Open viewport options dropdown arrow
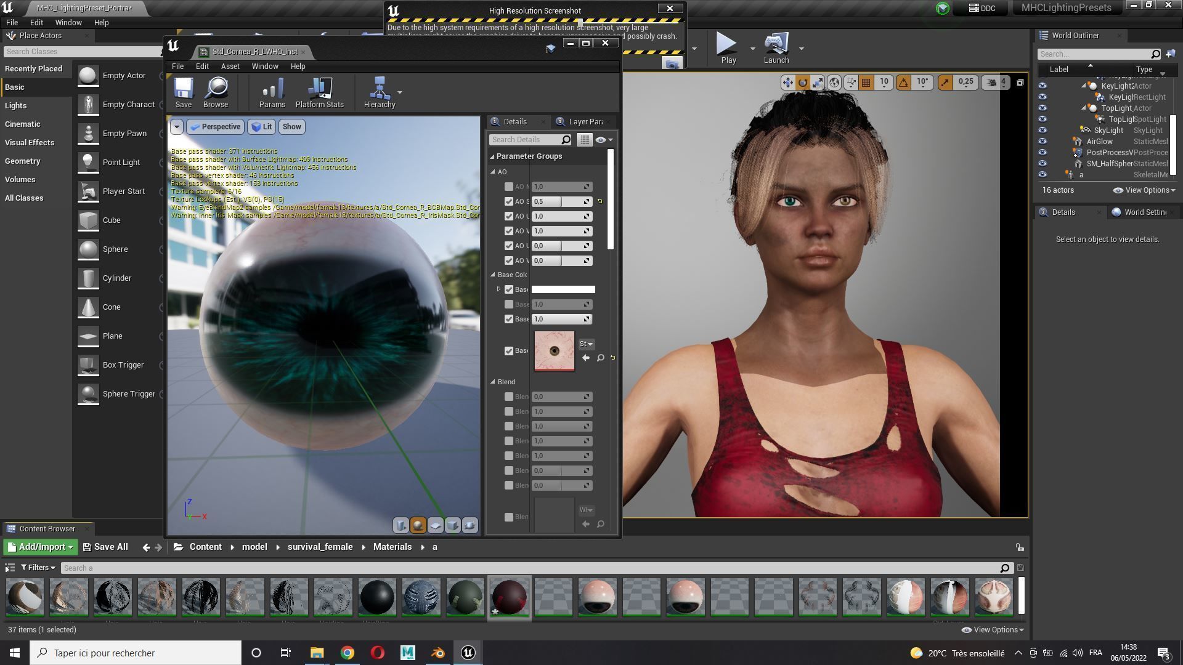Screen dimensions: 1183x665 click(x=176, y=127)
